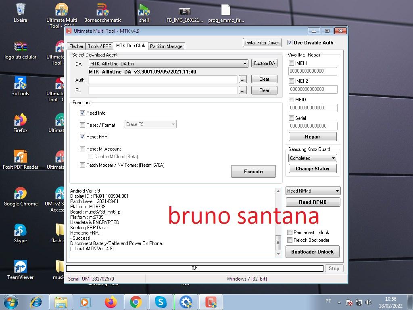Select the Ultimate Multi Tool GSM desktop shortcut
Image resolution: width=413 pixels, height=310 pixels.
point(62,15)
